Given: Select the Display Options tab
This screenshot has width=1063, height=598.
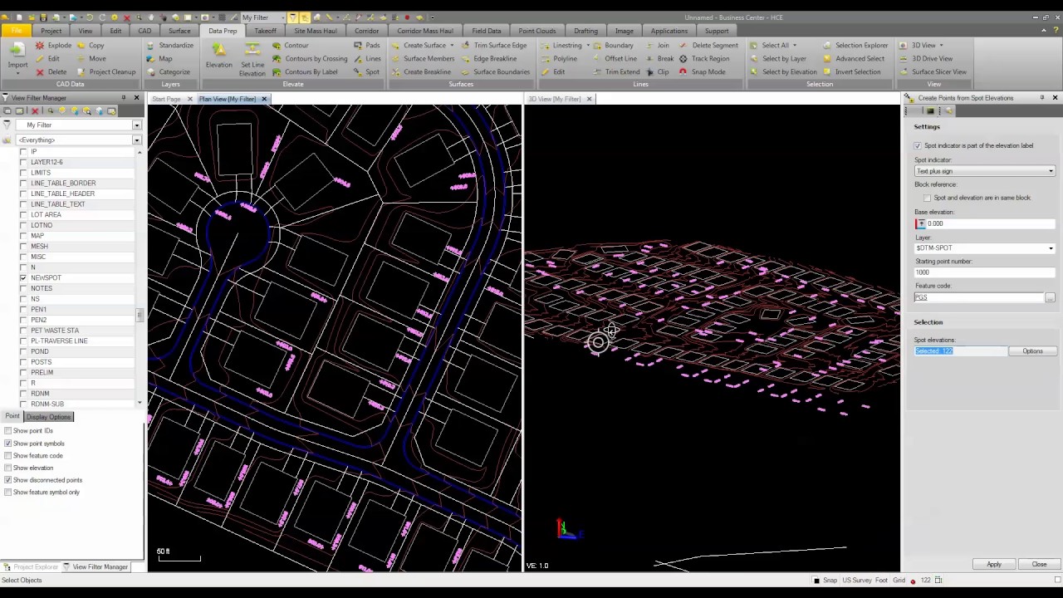Looking at the screenshot, I should [x=48, y=417].
